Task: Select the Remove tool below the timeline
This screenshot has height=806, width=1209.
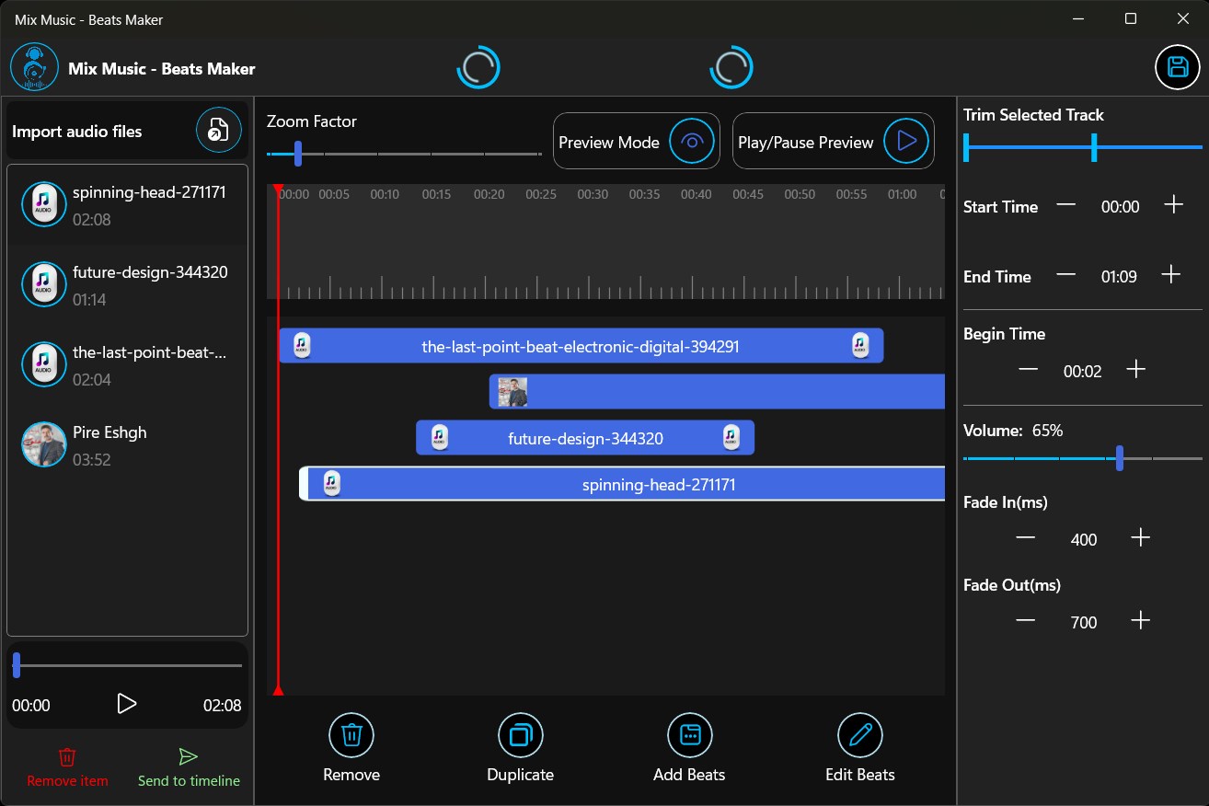Action: 351,735
